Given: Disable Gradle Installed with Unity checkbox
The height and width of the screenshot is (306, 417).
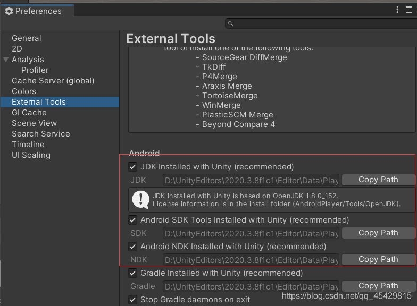Looking at the screenshot, I should [133, 273].
